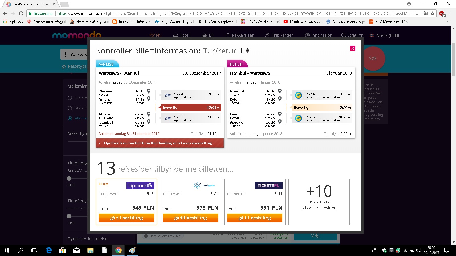The height and width of the screenshot is (256, 456).
Task: Open Task View on the taskbar
Action: (34, 250)
